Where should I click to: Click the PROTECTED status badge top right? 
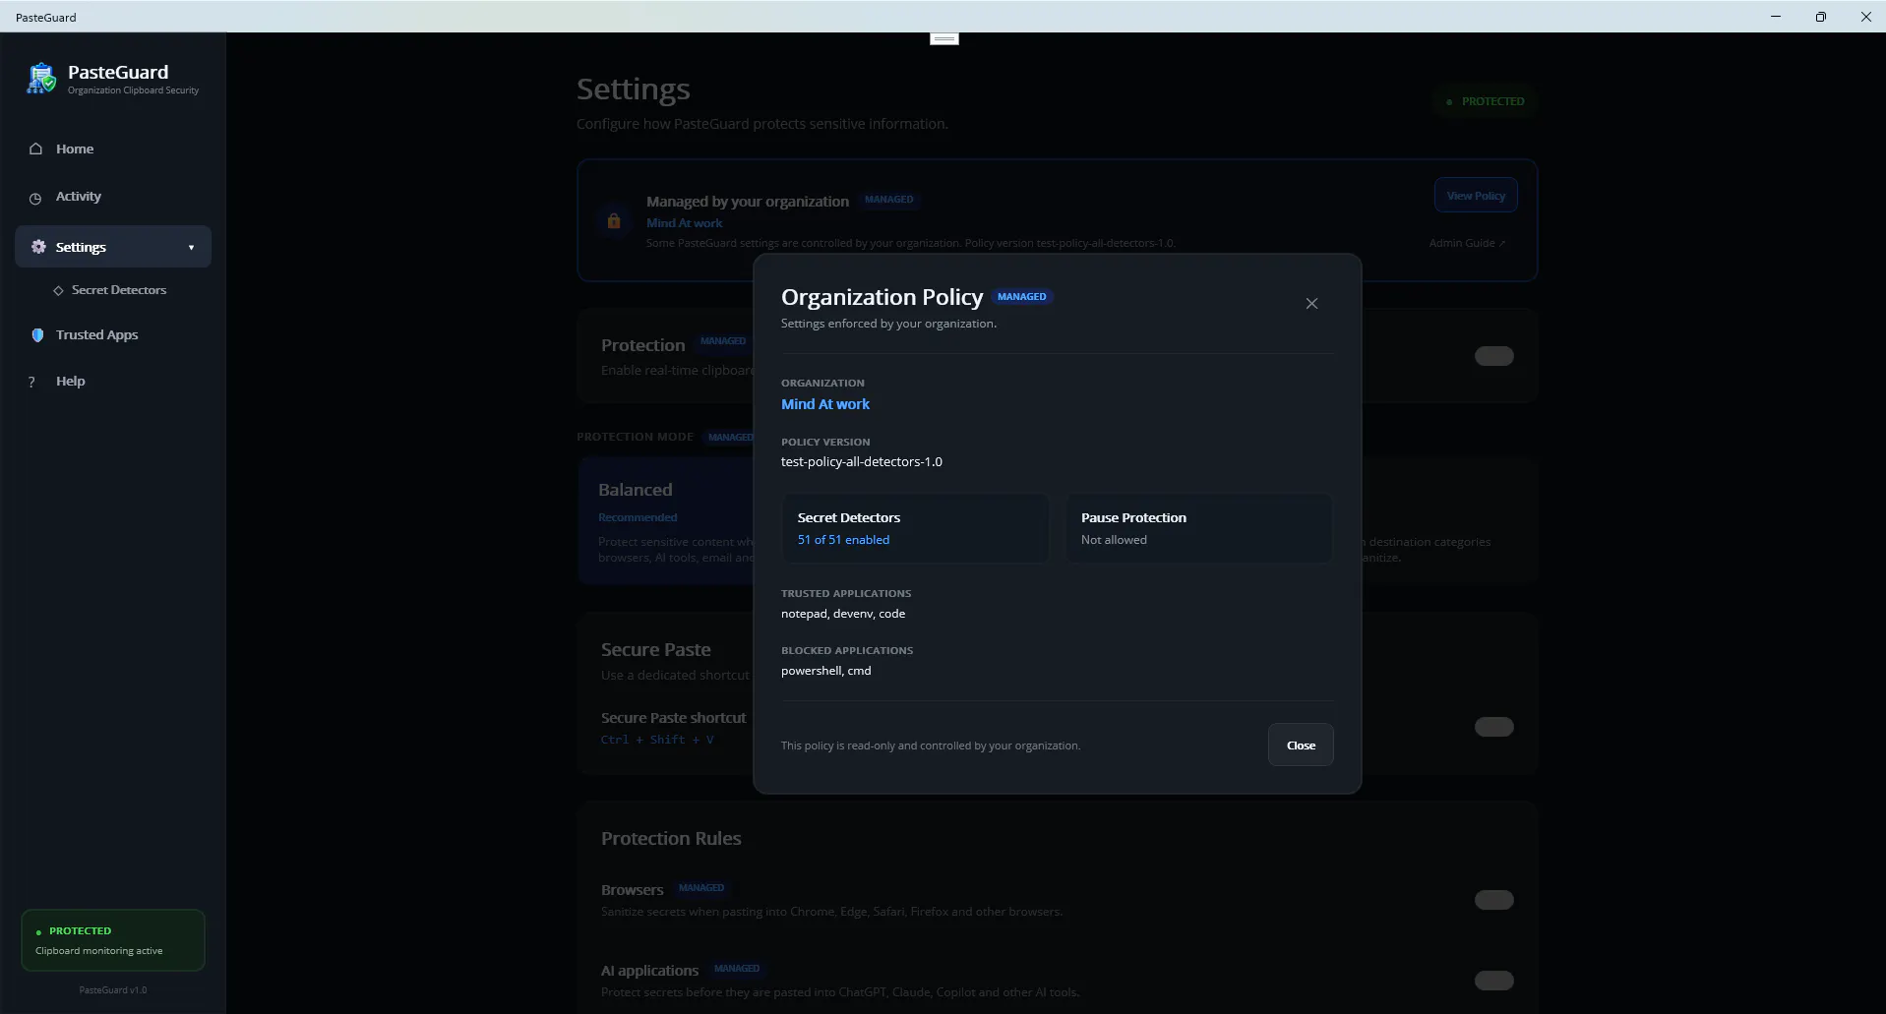click(1485, 101)
